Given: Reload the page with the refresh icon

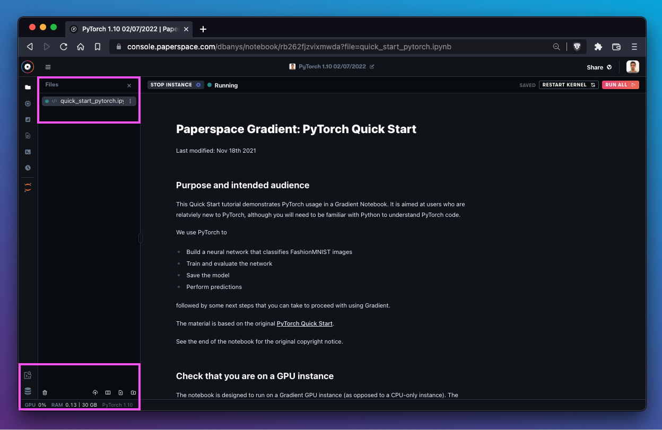Looking at the screenshot, I should (x=64, y=47).
